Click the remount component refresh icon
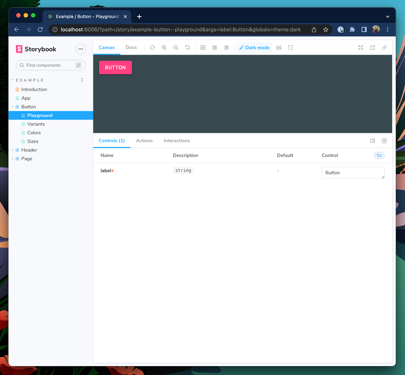The height and width of the screenshot is (375, 405). [x=152, y=48]
